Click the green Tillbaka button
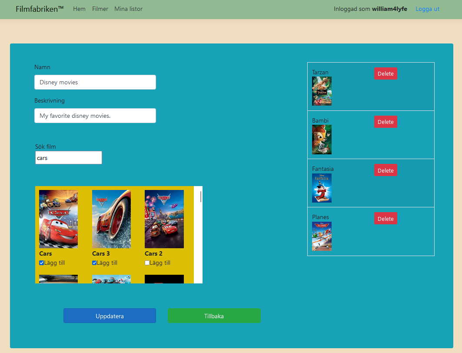 coord(214,316)
